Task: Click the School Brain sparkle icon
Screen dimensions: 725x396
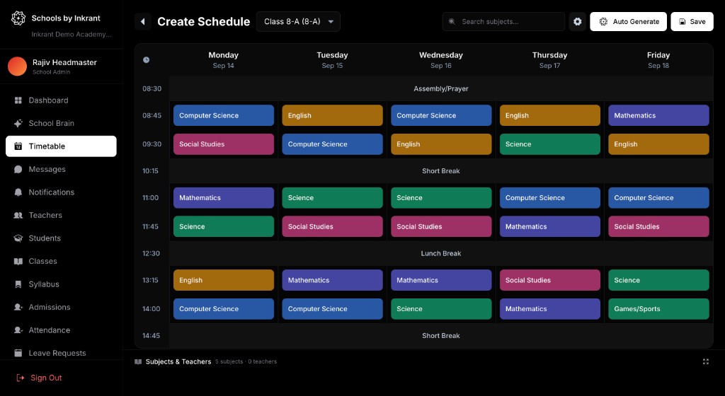Action: (18, 123)
